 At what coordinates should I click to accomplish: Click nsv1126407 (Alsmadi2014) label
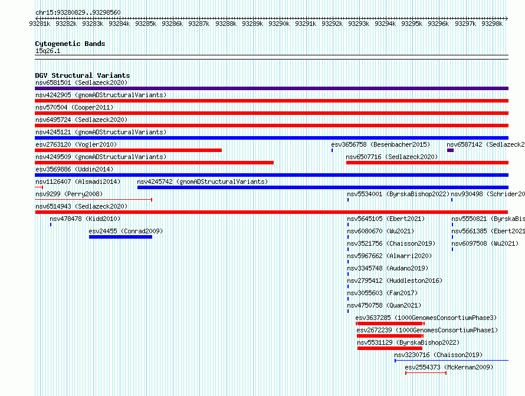point(78,181)
